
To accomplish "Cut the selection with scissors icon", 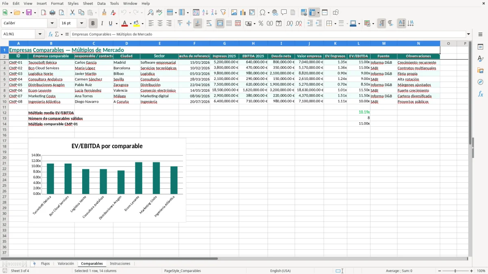I will pyautogui.click(x=72, y=13).
